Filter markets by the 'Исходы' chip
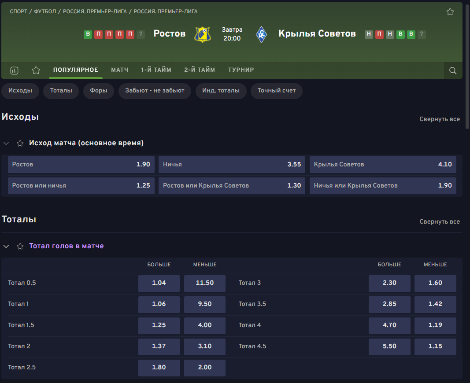The width and height of the screenshot is (470, 383). click(20, 91)
